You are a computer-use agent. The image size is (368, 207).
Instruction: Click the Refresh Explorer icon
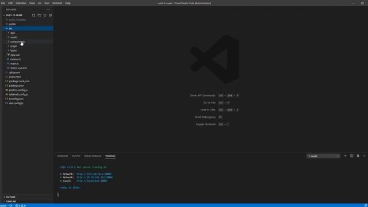(45, 16)
